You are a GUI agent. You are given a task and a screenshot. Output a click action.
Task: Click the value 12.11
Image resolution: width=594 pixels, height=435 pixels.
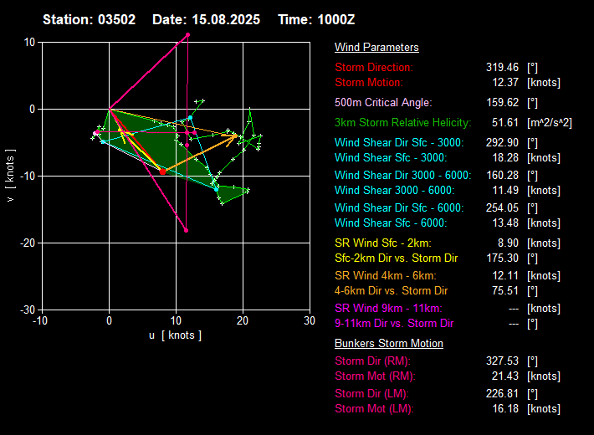coord(505,276)
